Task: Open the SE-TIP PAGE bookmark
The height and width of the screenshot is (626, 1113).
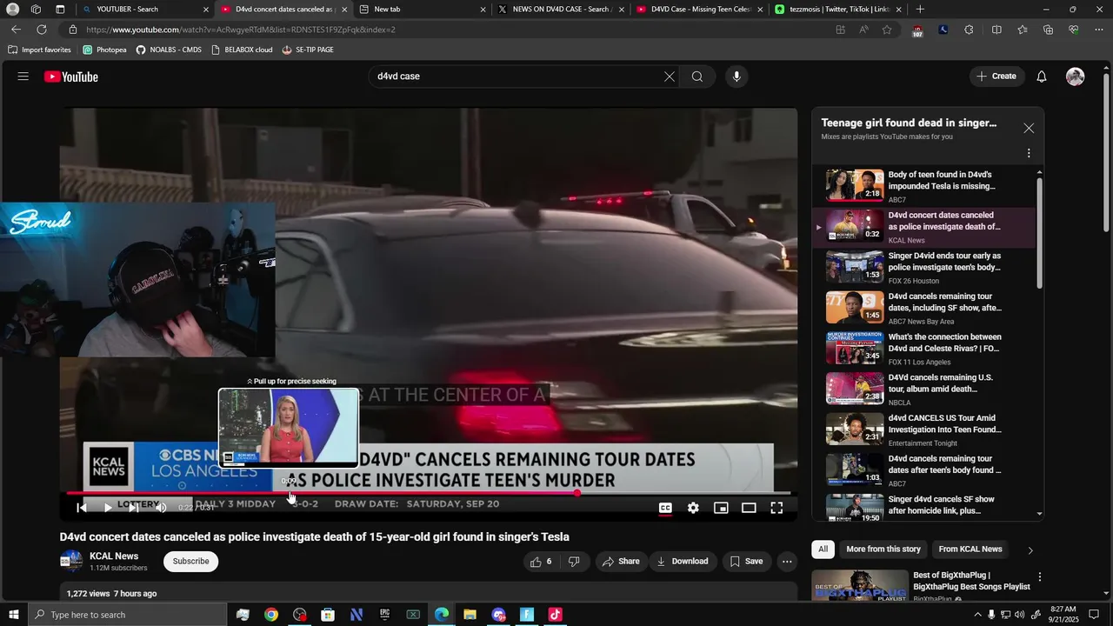Action: click(x=308, y=50)
